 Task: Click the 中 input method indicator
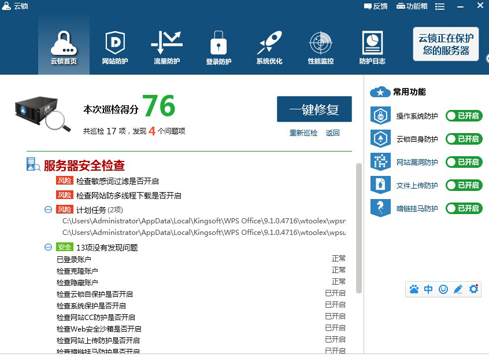point(428,289)
